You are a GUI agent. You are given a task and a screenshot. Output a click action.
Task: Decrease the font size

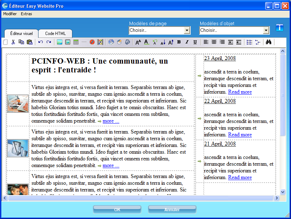pyautogui.click(x=163, y=42)
